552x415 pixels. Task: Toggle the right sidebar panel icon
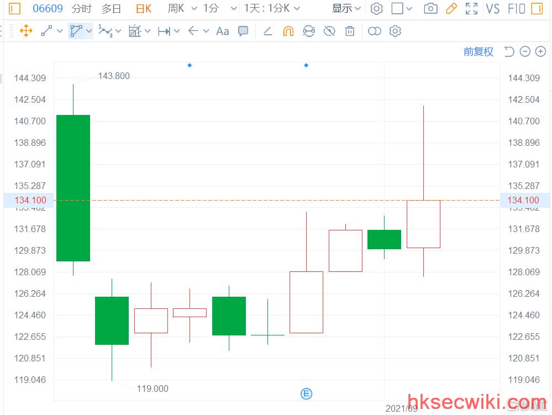pos(537,8)
